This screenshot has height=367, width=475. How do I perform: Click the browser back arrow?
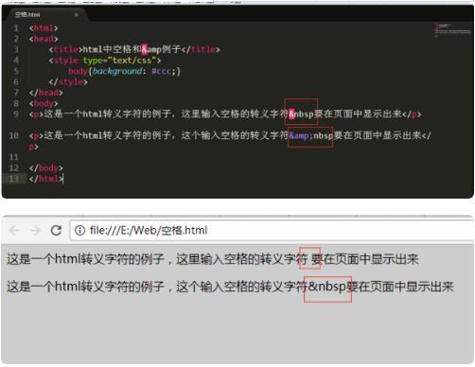pos(14,231)
